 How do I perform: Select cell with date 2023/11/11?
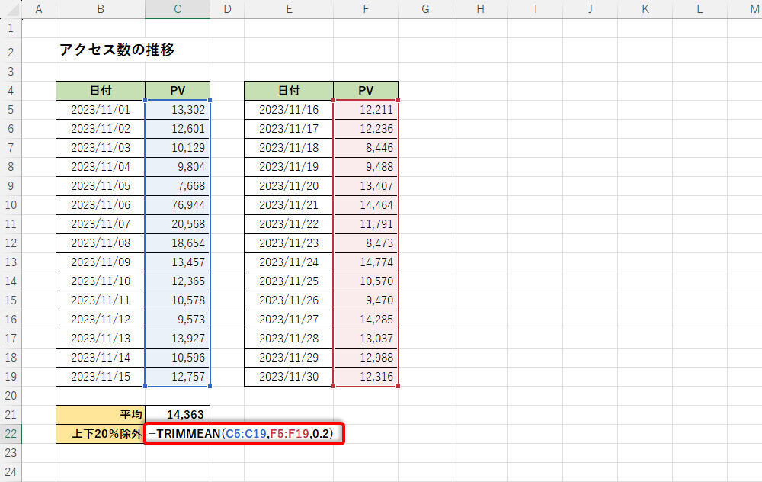point(101,300)
